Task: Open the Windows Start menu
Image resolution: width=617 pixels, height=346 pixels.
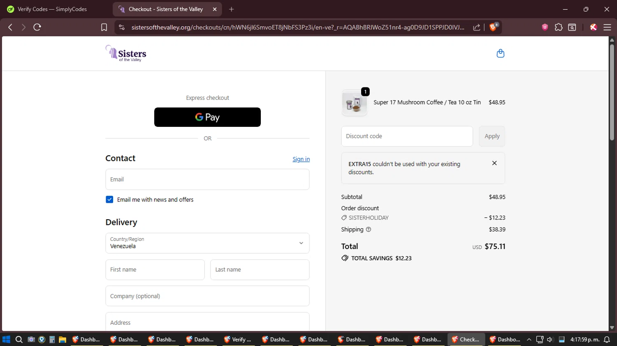Action: (6, 339)
